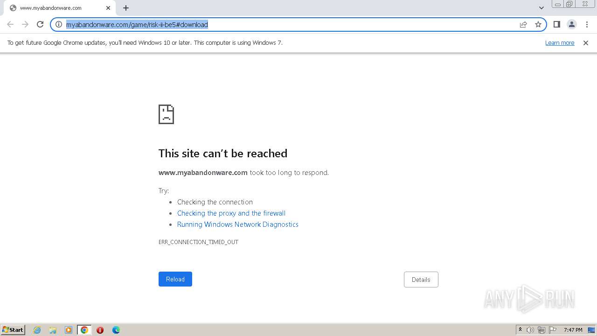
Task: Open volume speaker tray icon
Action: [x=530, y=330]
